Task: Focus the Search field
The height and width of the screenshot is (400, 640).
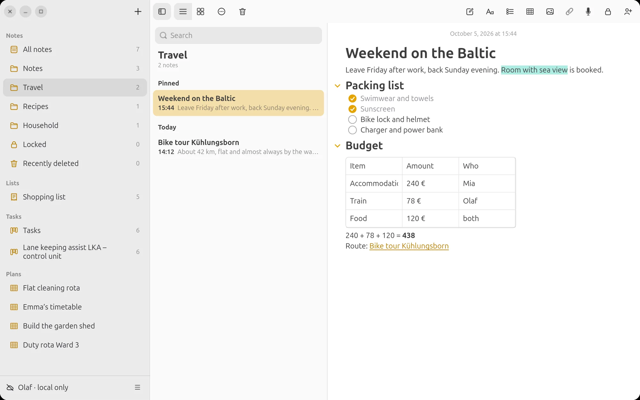Action: [x=238, y=35]
